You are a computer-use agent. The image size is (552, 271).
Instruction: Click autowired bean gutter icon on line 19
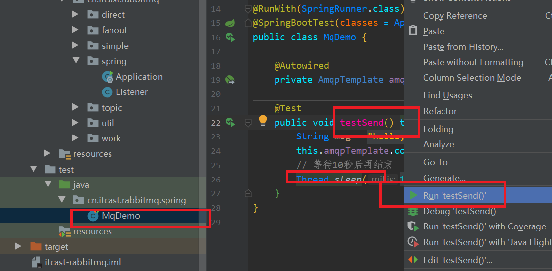click(230, 80)
